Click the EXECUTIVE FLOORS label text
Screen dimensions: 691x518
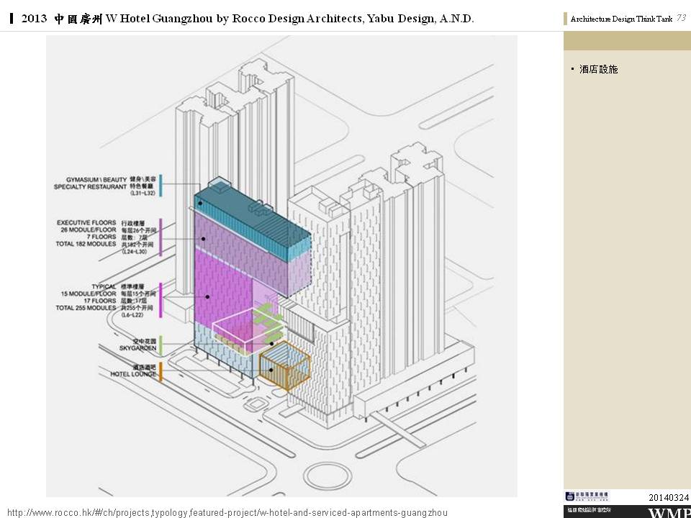(86, 223)
